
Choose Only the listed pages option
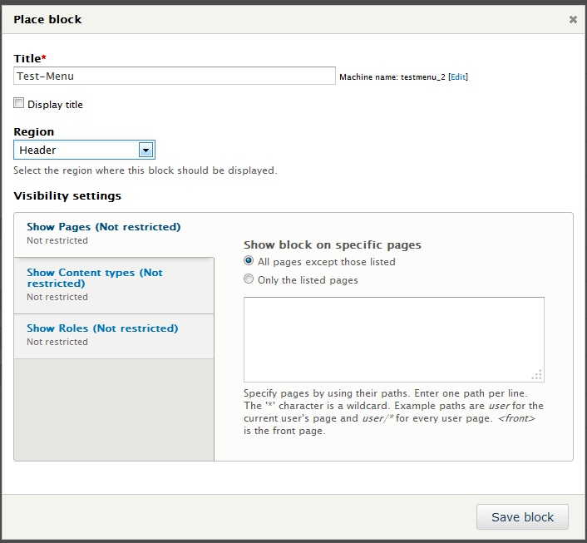(249, 280)
